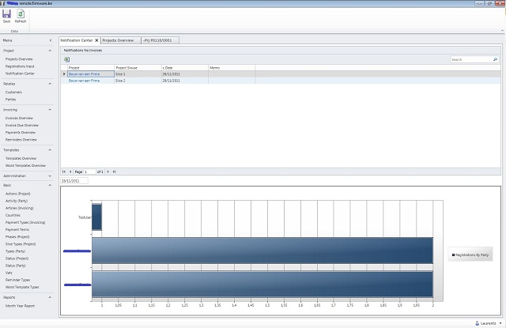Open Payment Types (Invoicing) in sidebar
Image resolution: width=506 pixels, height=328 pixels.
[x=25, y=223]
